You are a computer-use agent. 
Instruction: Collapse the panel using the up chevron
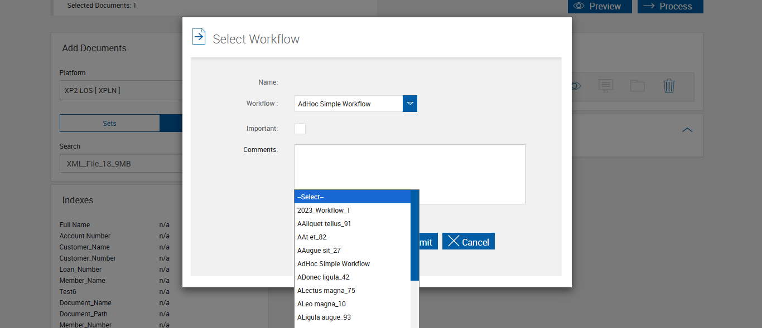coord(687,130)
